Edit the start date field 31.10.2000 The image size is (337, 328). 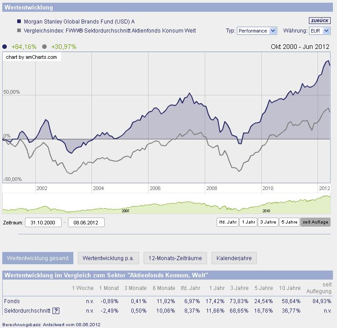[x=43, y=222]
